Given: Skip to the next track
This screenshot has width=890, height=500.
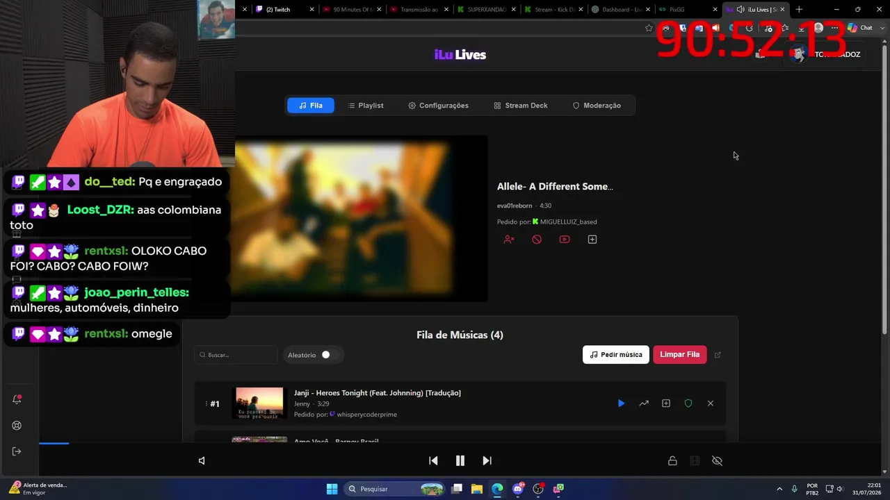Looking at the screenshot, I should click(x=487, y=460).
